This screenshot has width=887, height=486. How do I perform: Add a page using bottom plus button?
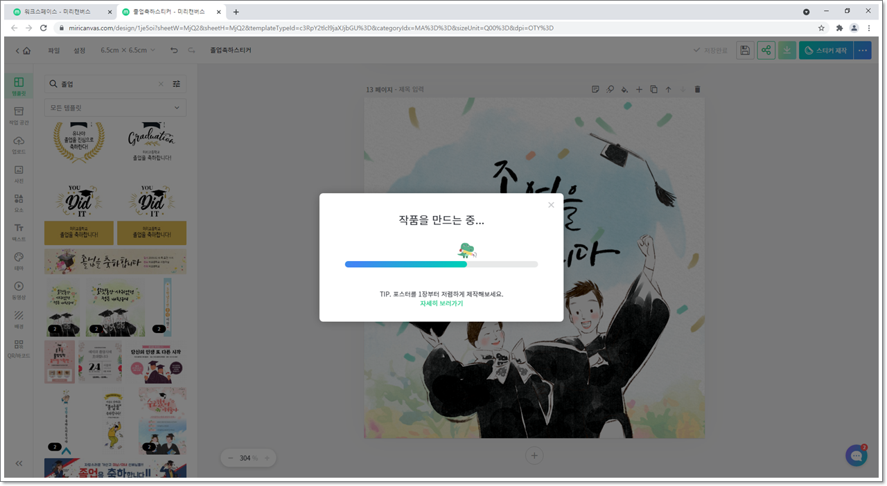coord(534,455)
